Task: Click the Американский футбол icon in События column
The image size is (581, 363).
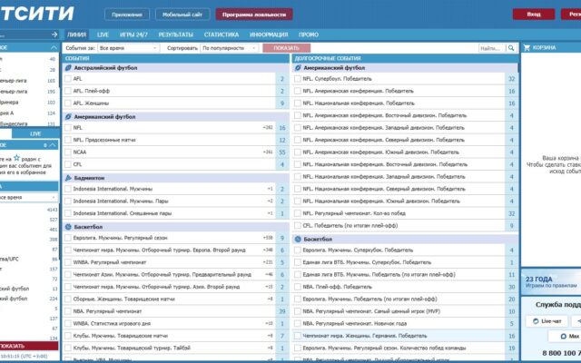Action: click(x=68, y=117)
